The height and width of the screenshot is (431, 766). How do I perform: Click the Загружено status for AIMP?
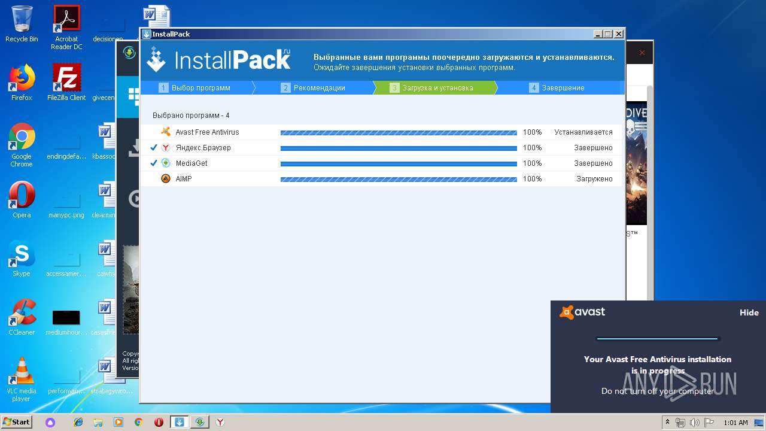tap(594, 179)
